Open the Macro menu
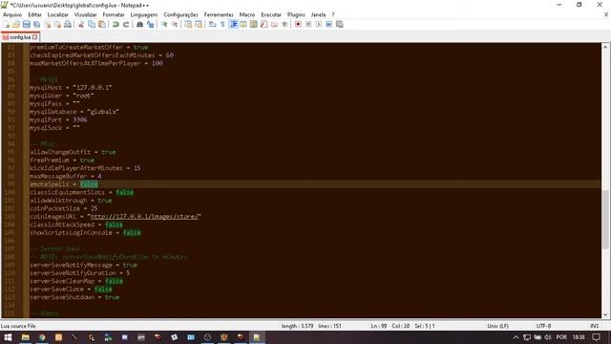This screenshot has height=344, width=611. (247, 14)
